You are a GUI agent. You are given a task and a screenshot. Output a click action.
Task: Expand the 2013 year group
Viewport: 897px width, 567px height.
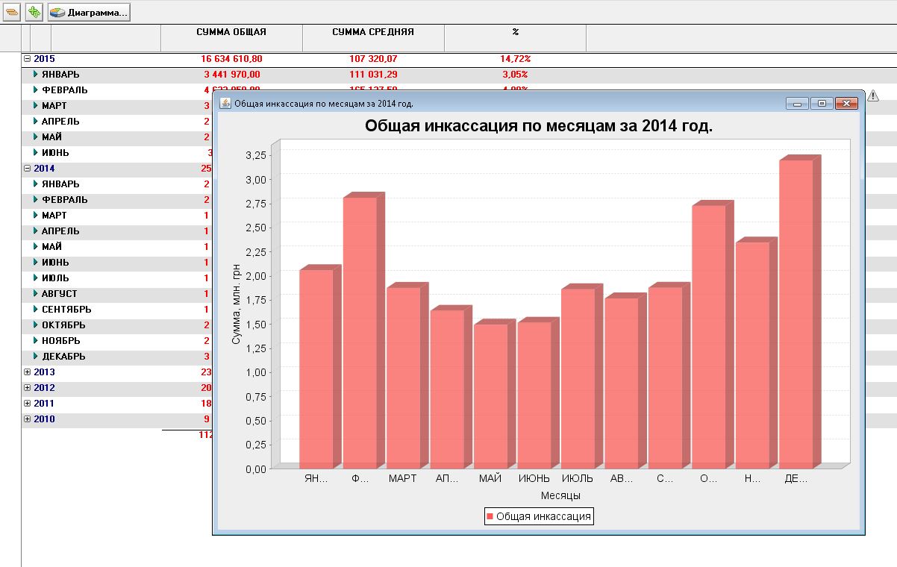27,372
